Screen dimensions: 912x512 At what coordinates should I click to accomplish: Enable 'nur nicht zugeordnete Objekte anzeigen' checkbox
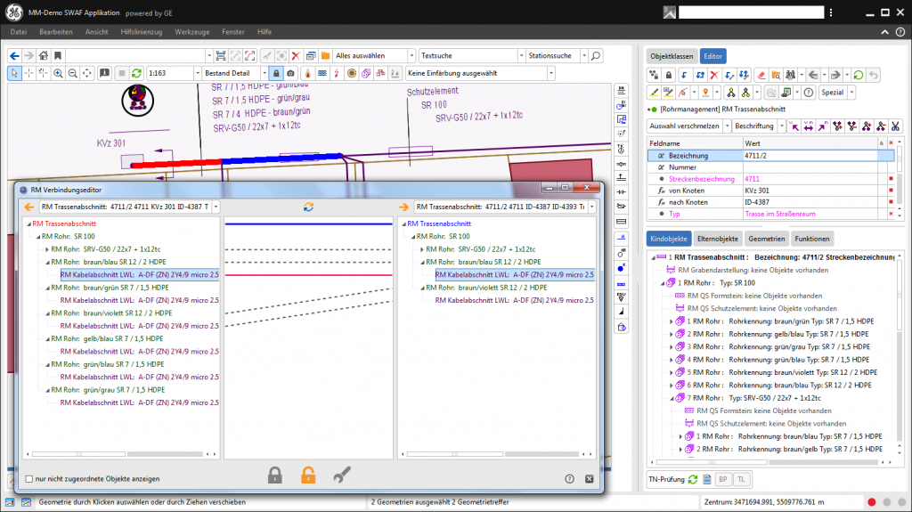pyautogui.click(x=29, y=479)
